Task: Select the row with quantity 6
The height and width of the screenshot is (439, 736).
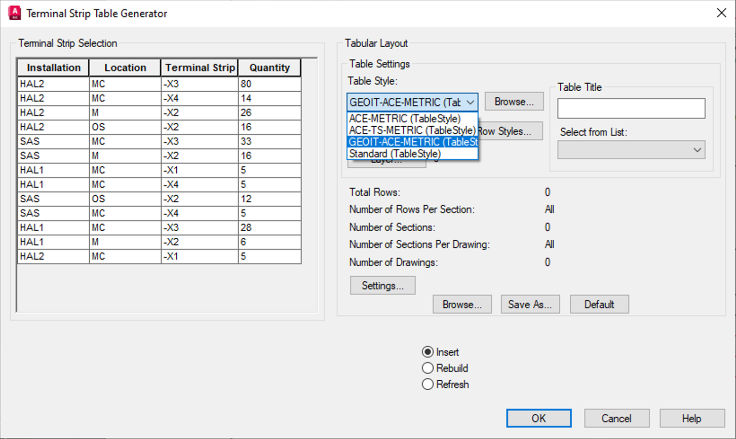Action: click(160, 242)
